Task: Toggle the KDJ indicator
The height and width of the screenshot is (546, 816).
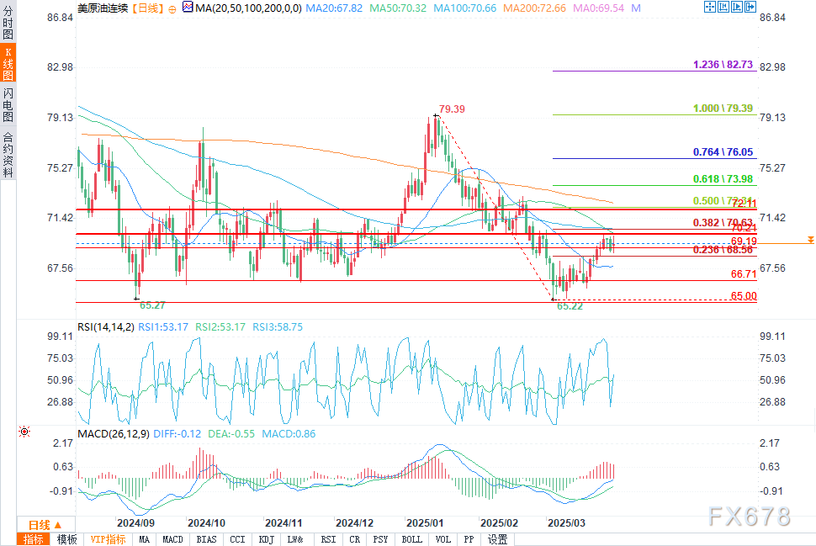Action: [x=266, y=539]
